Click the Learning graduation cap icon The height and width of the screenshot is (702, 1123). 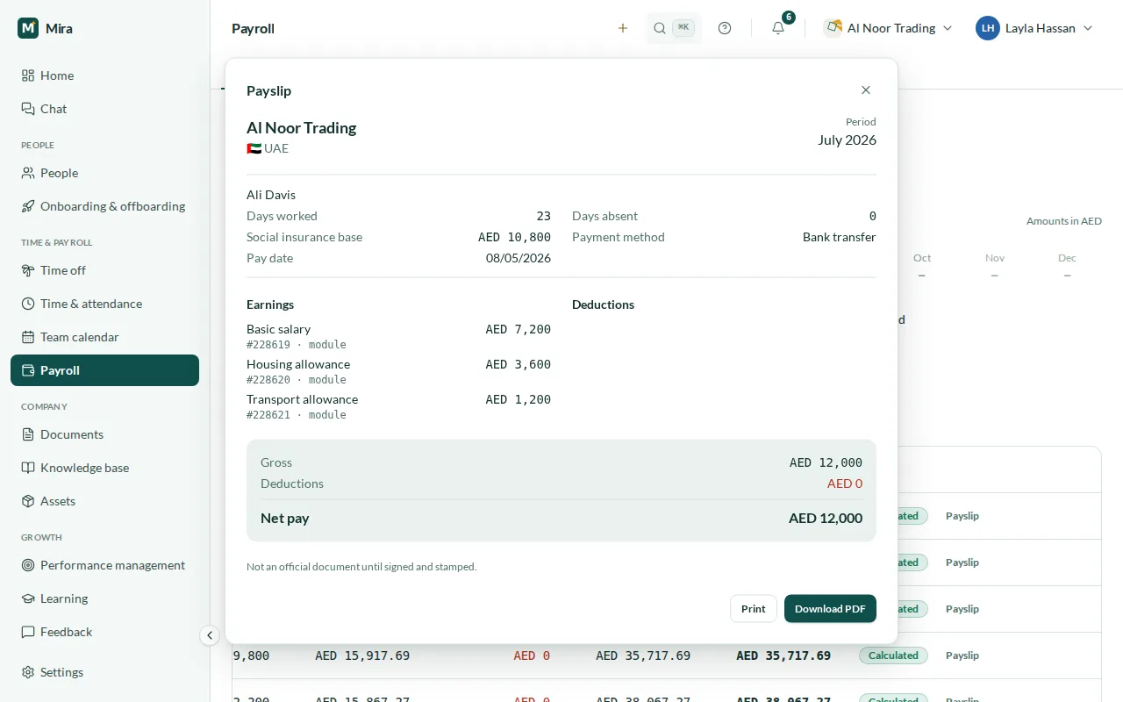point(28,598)
